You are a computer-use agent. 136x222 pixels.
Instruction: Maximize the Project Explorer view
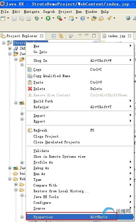(94, 36)
